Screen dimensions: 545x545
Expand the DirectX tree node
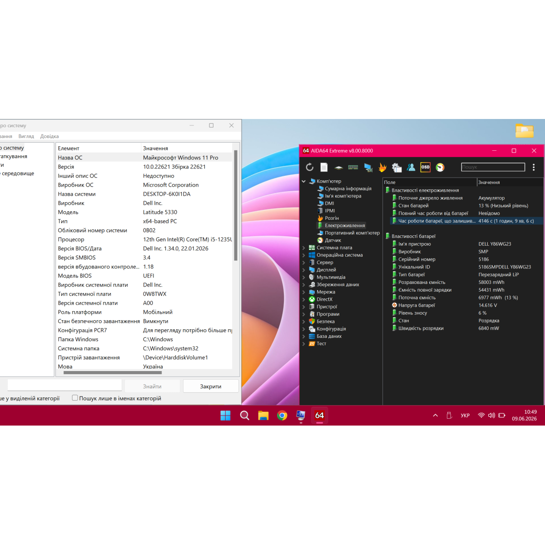coord(303,299)
